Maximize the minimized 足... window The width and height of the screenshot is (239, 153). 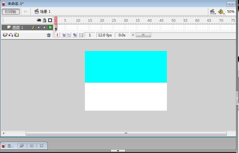coord(32,146)
